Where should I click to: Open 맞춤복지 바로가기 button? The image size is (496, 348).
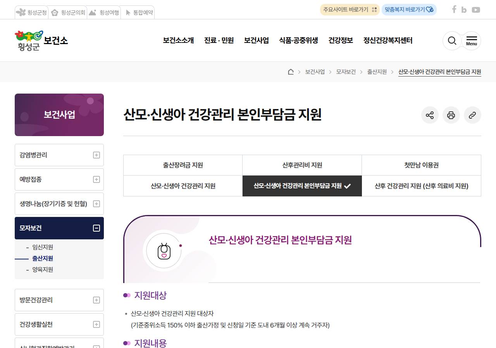(x=409, y=10)
